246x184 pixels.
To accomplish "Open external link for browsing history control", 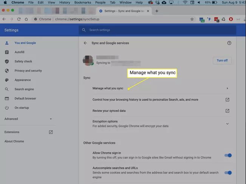I will 227,100.
